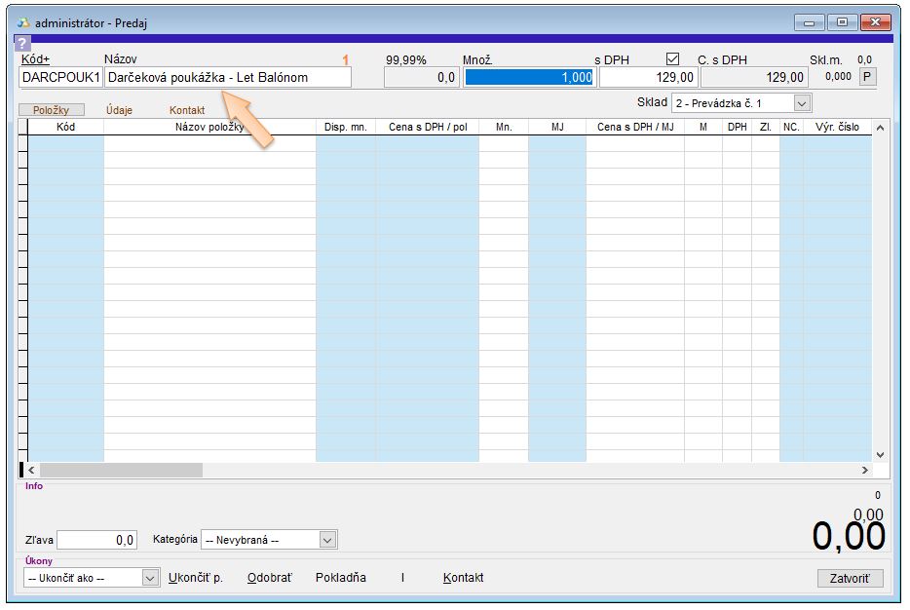
Task: Click the Kód+ code input field
Action: 60,78
